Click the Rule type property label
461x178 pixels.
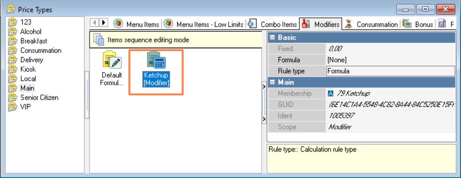[291, 71]
